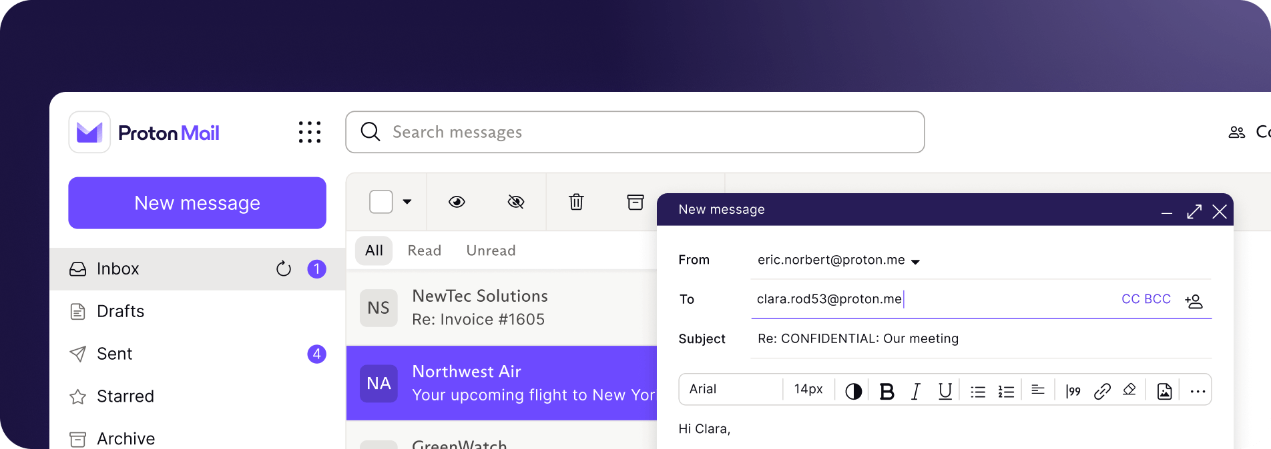Open the Northwest Air flight email
1271x449 pixels.
(501, 383)
